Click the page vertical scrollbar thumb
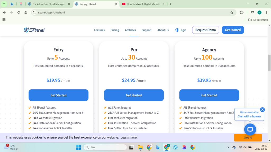Viewport: 271px width, 152px height. point(269,63)
